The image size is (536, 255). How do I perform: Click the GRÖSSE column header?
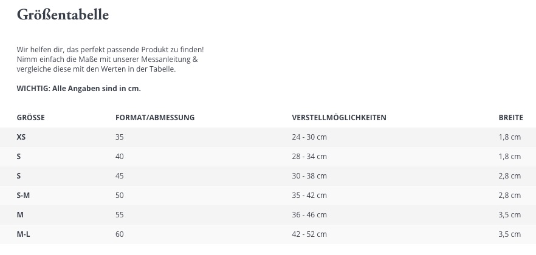coord(30,117)
